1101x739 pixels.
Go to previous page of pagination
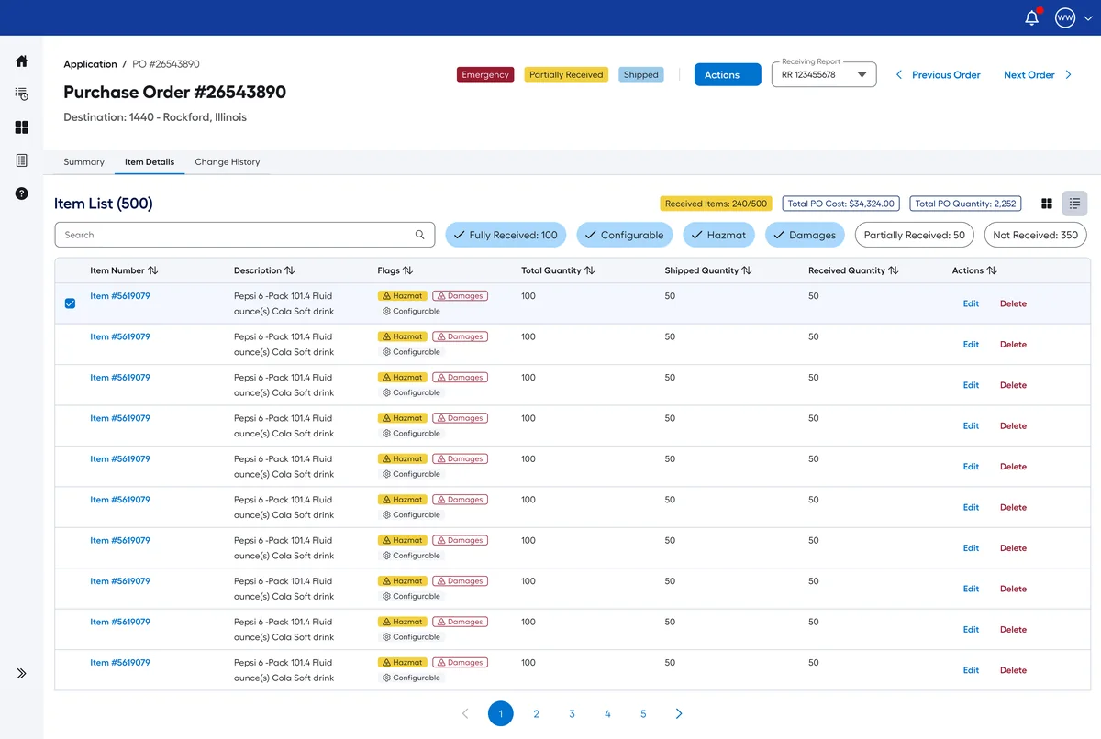465,713
